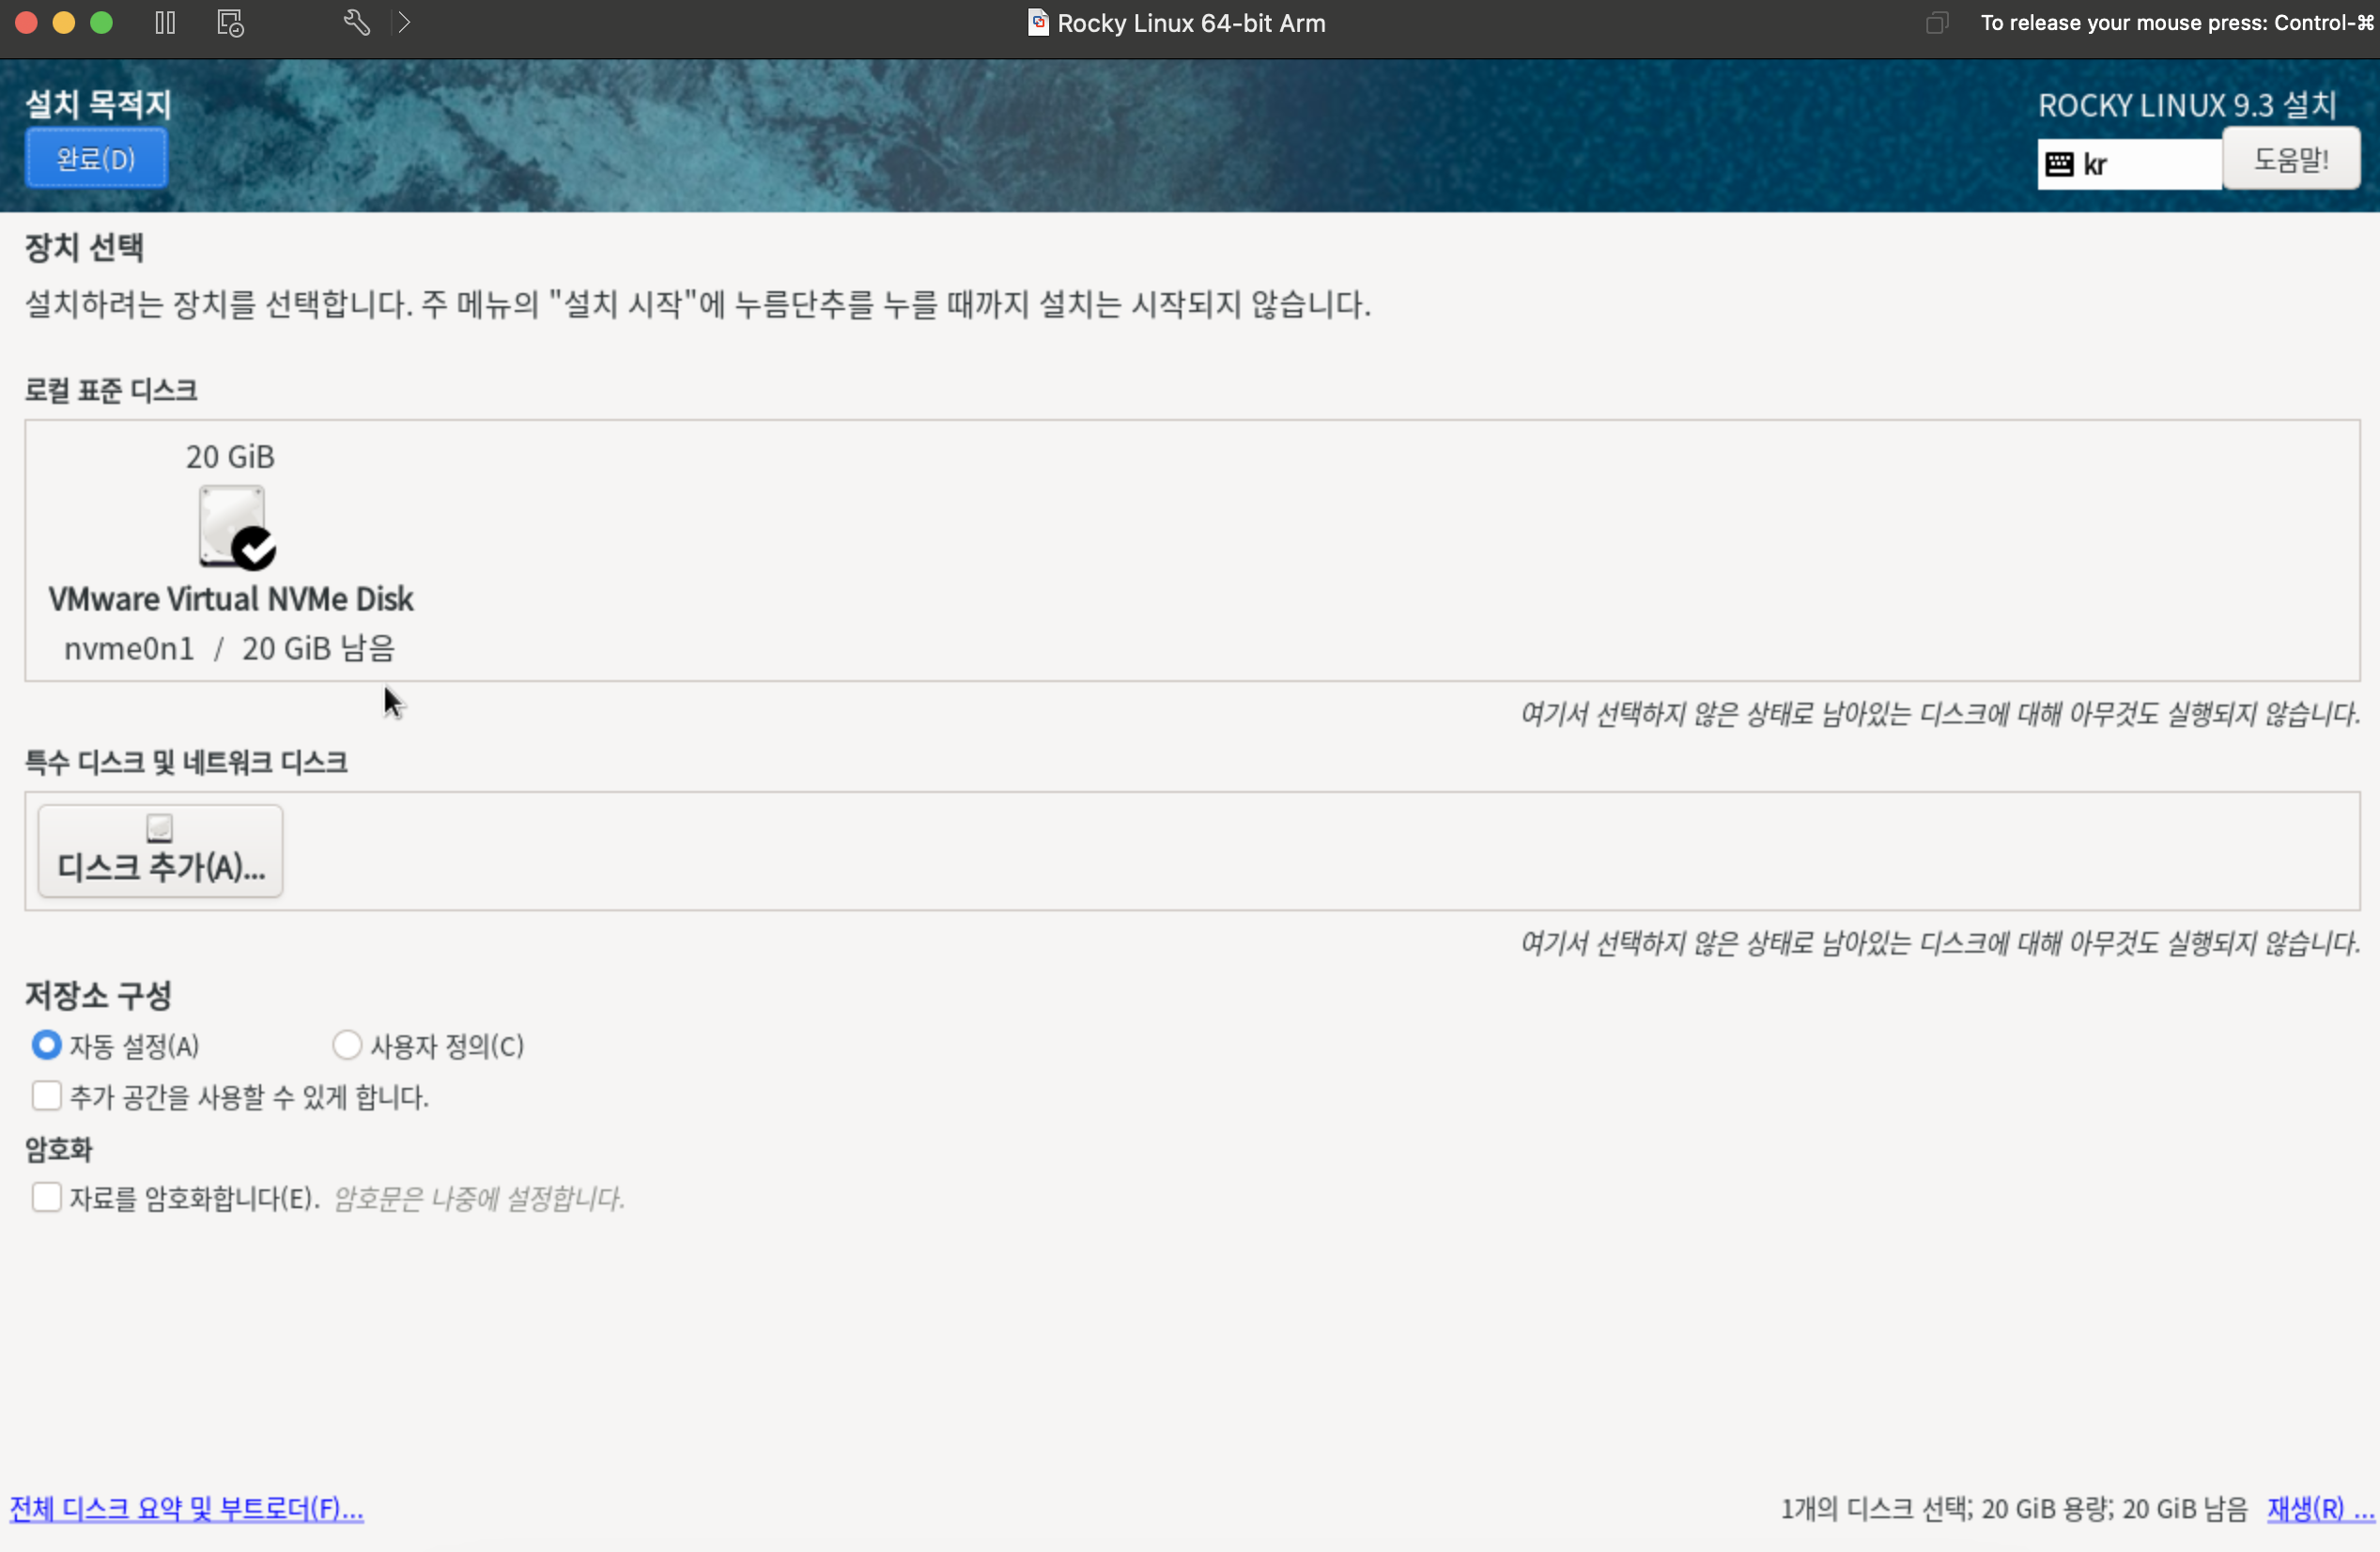This screenshot has width=2380, height=1552.
Task: Click the 1개의 디스크 선택 status text
Action: 2014,1509
